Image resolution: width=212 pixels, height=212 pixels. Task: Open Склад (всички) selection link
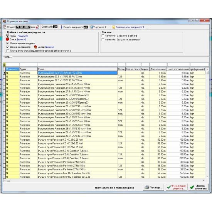pos(50,47)
